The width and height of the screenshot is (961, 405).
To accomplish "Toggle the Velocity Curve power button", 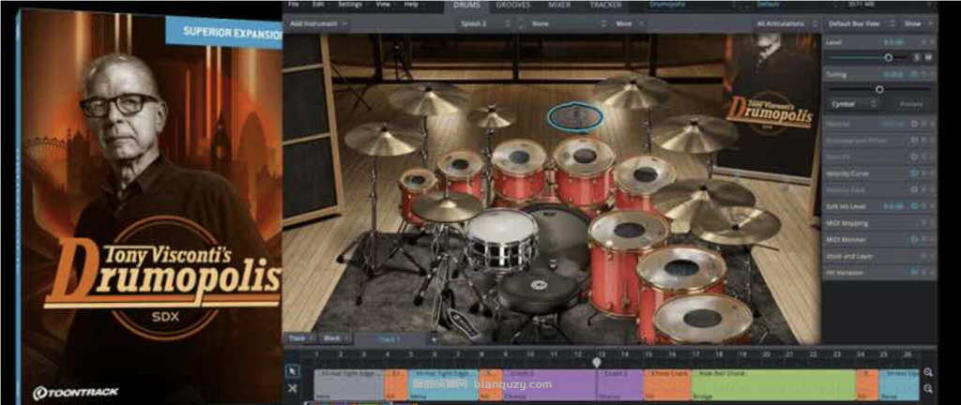I will [x=915, y=173].
